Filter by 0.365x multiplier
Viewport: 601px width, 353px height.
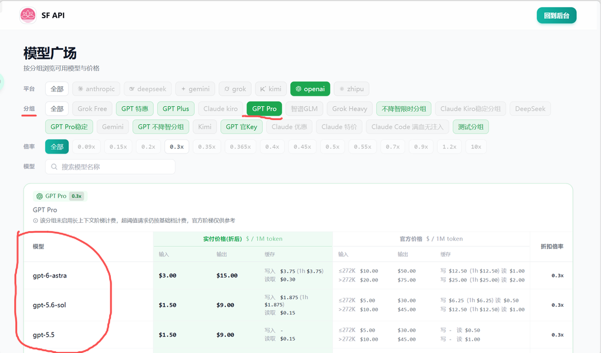[240, 147]
